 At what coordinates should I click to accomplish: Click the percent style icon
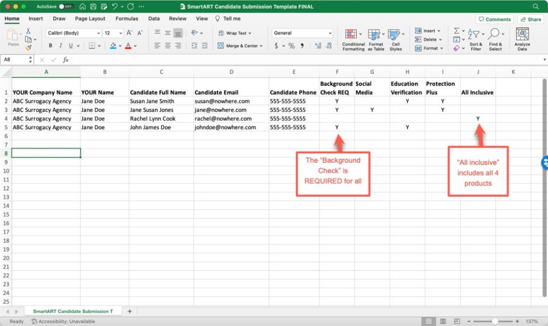pyautogui.click(x=291, y=46)
